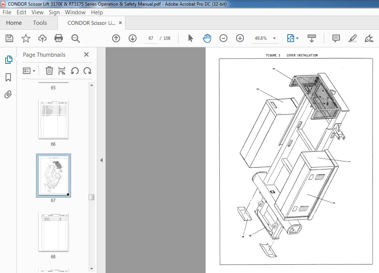Rotate the page clockwise
The width and height of the screenshot is (379, 273).
(x=87, y=71)
